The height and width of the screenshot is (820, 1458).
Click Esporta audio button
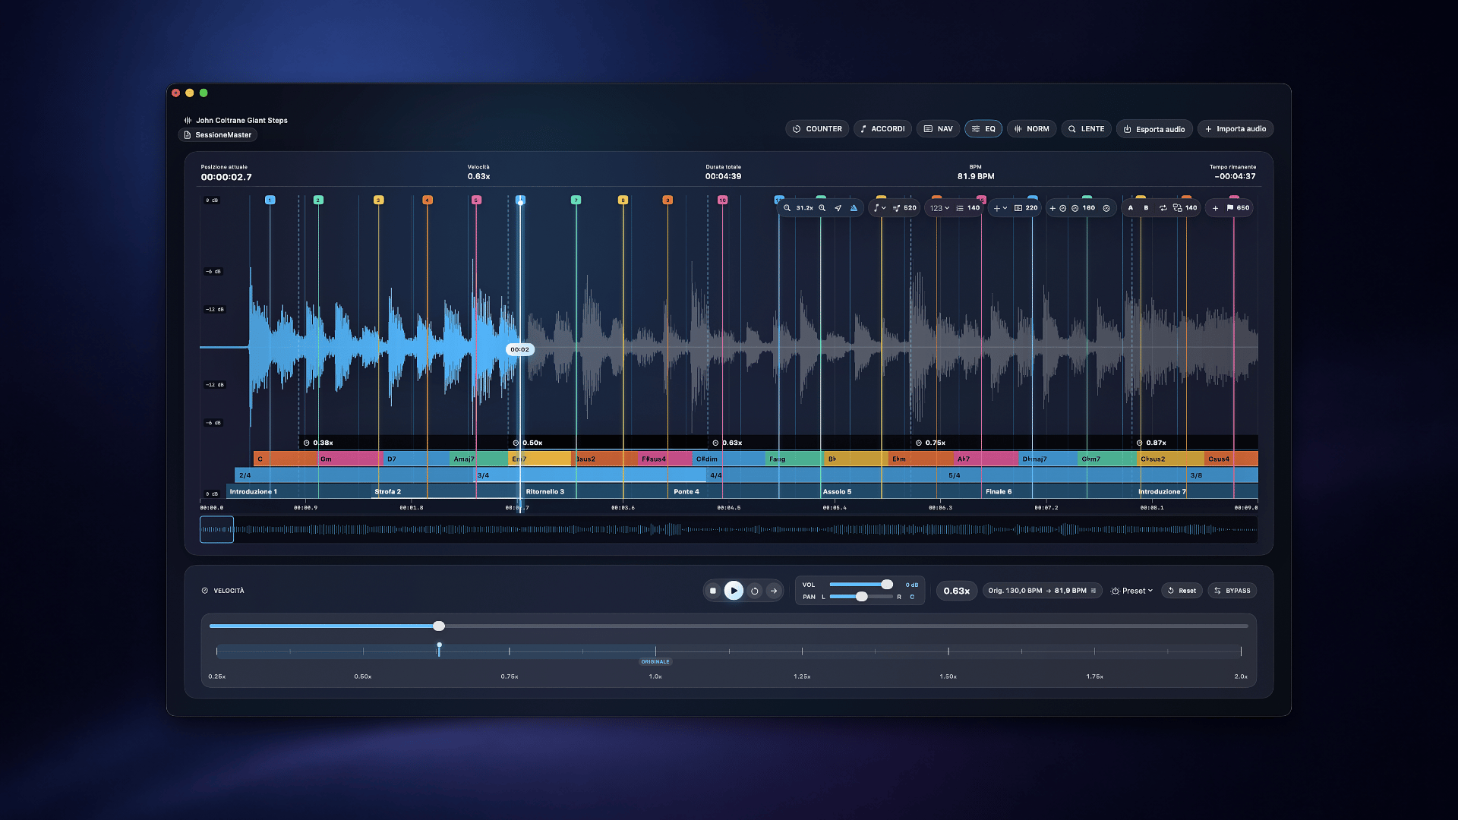pos(1154,129)
